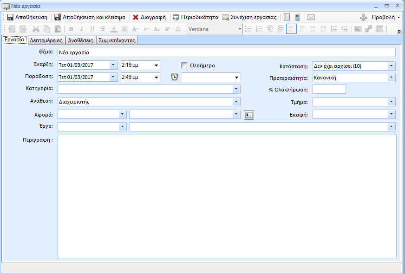This screenshot has width=405, height=274.
Task: Open the Συμμετέχοντες tab
Action: [x=117, y=40]
